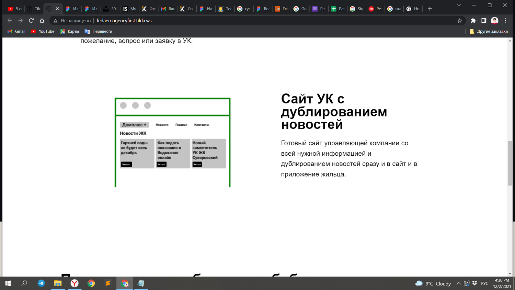Open the browser home page

[x=42, y=21]
